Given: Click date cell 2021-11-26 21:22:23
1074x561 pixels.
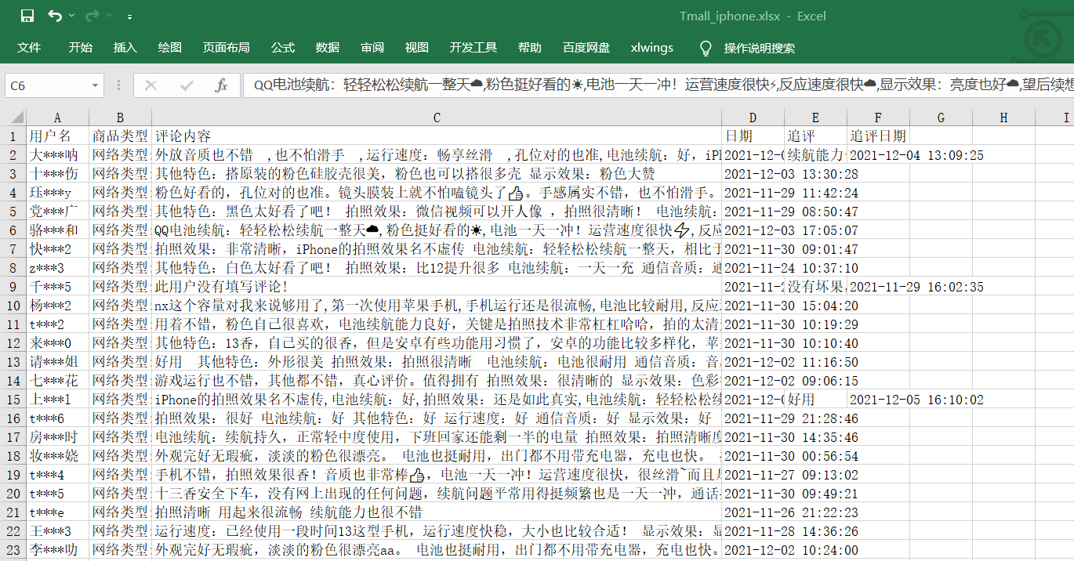Looking at the screenshot, I should [791, 512].
